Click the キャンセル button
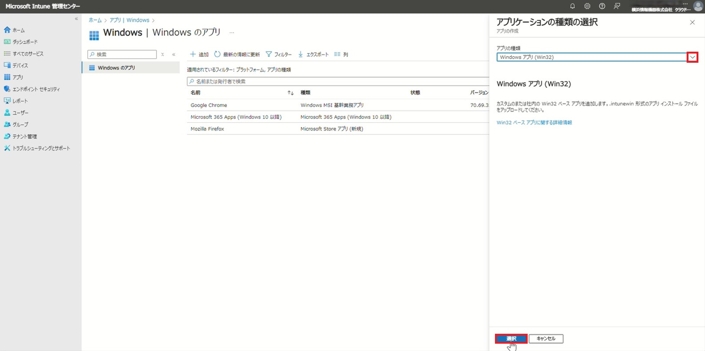 click(546, 339)
